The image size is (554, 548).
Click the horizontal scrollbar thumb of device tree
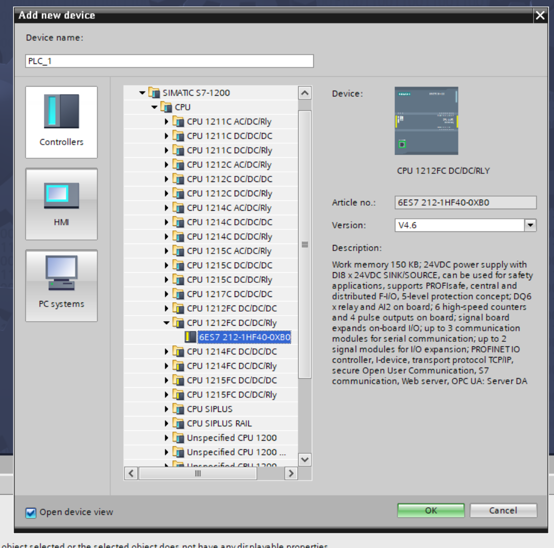tap(198, 473)
